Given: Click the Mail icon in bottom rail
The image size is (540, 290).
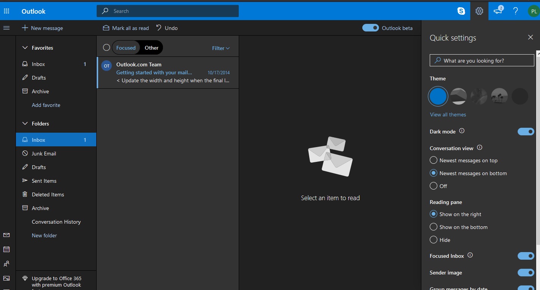Looking at the screenshot, I should click(x=6, y=235).
